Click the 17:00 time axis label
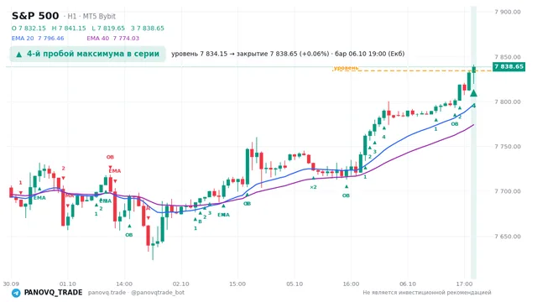This screenshot has width=537, height=302. click(x=464, y=284)
